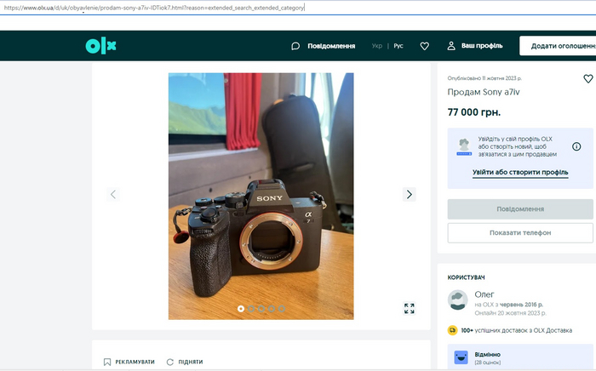The width and height of the screenshot is (596, 371).
Task: Click Показати телефон button
Action: (x=520, y=233)
